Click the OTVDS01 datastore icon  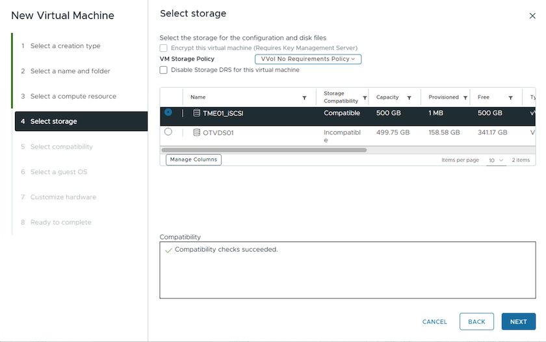pos(197,132)
